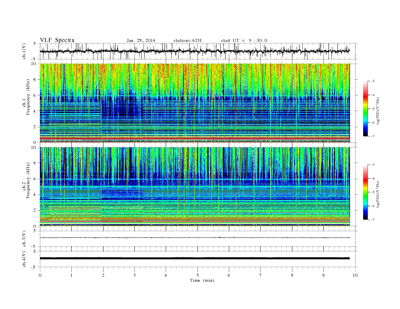Click the date label "Jan. 28, 2014"
The height and width of the screenshot is (309, 400).
(141, 40)
